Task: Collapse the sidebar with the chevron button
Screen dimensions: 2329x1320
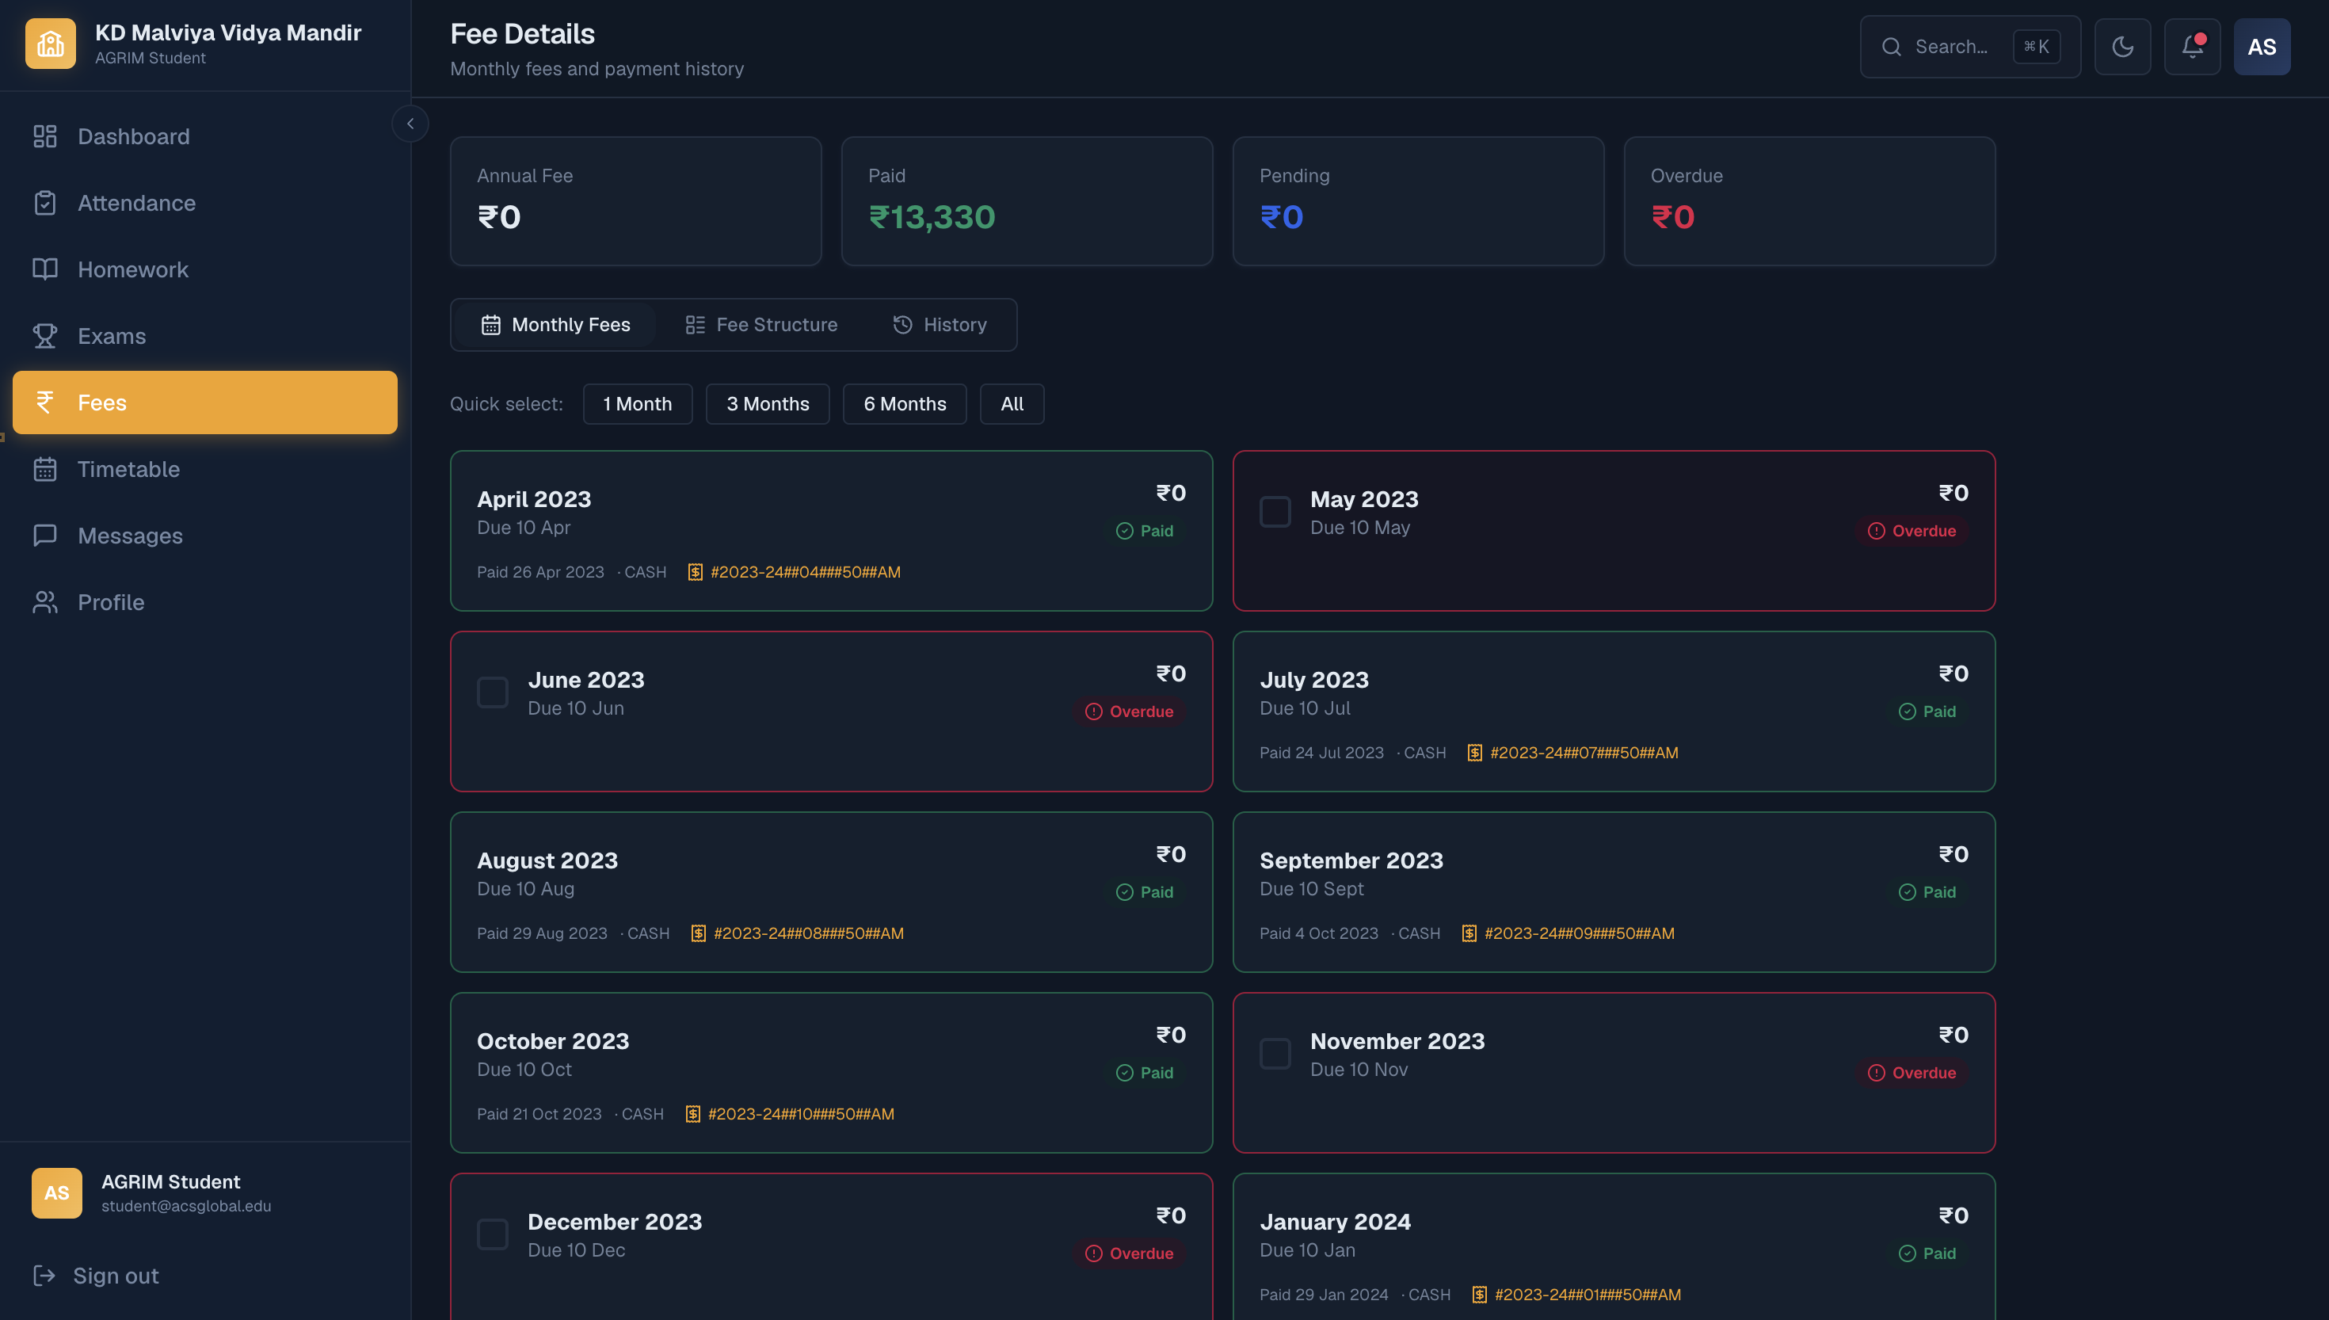Action: tap(410, 124)
